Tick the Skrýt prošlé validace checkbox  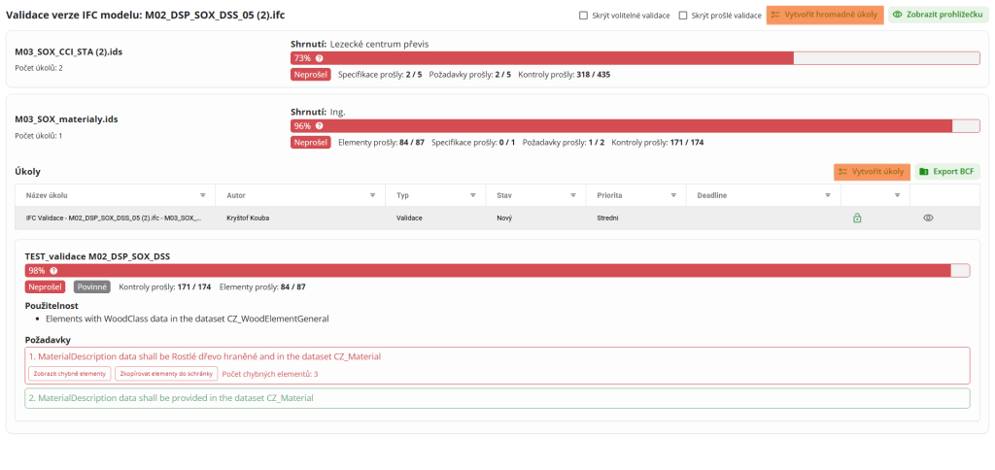pos(683,16)
